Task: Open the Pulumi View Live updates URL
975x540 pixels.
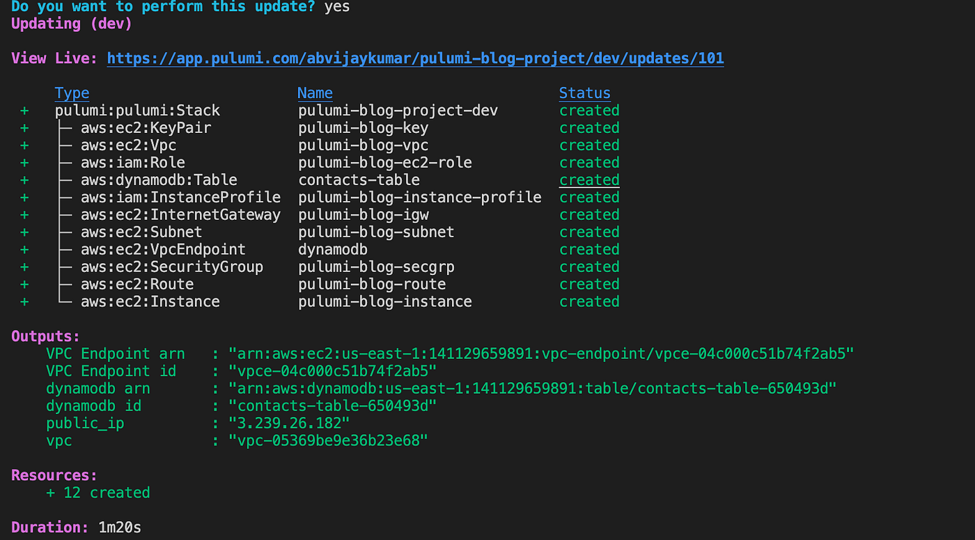Action: tap(415, 58)
